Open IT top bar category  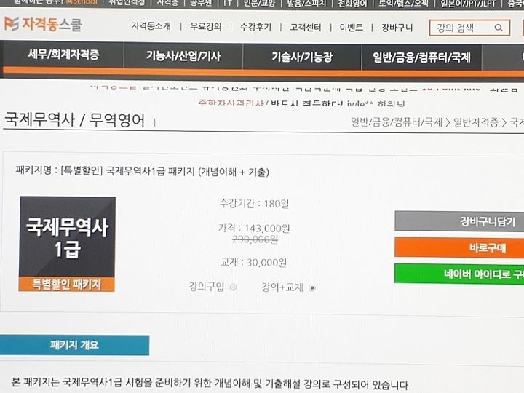click(x=228, y=3)
